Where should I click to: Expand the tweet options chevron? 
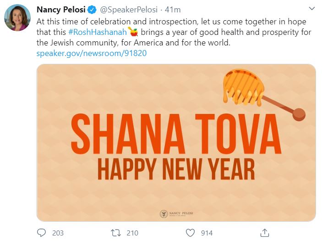(312, 9)
